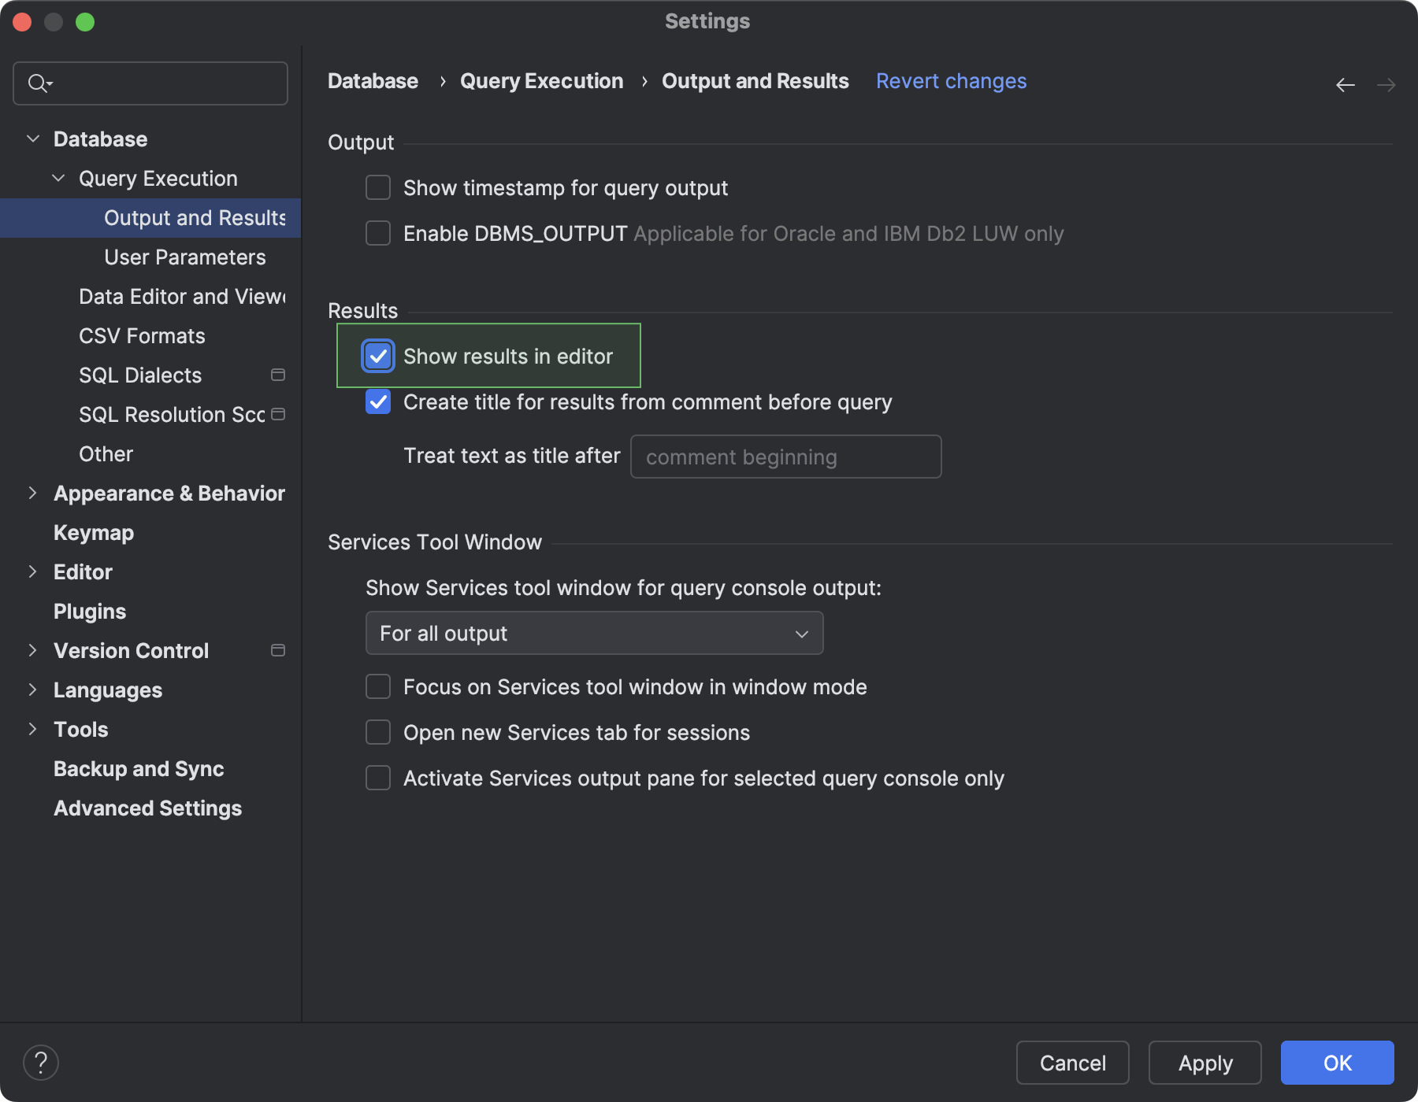Expand the Appearance & Behavior section
1418x1102 pixels.
(x=32, y=494)
